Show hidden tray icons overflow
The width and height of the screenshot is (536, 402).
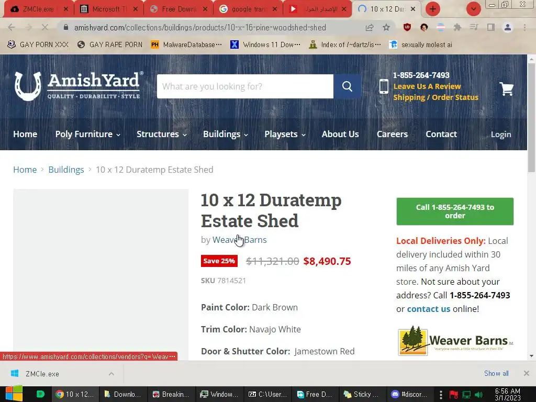[441, 395]
